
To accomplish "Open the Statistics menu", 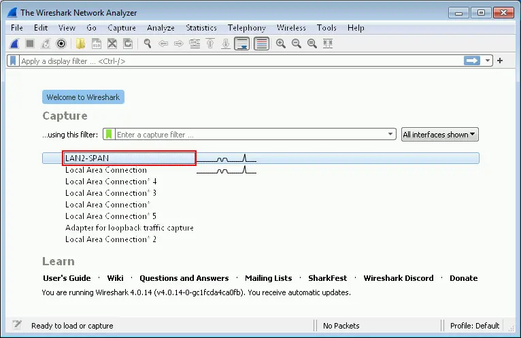I will click(201, 28).
